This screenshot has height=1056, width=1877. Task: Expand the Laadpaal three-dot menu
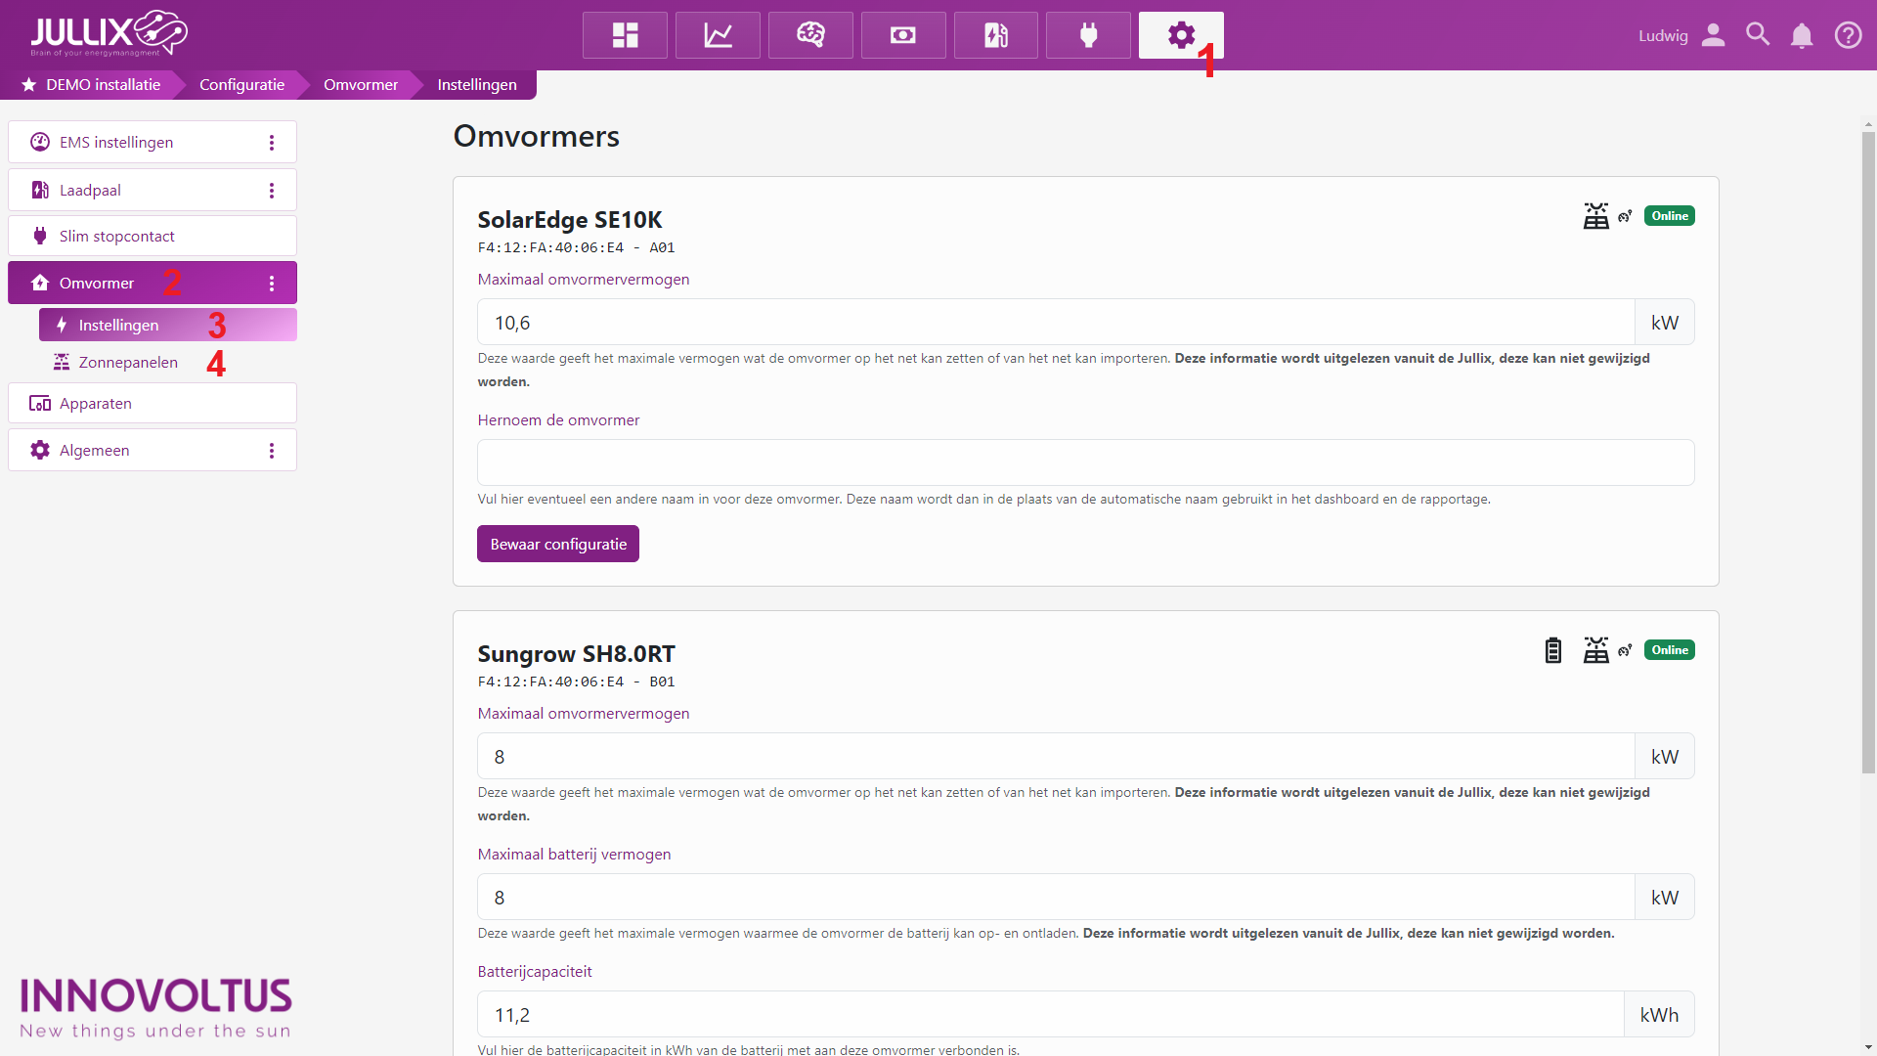272,191
